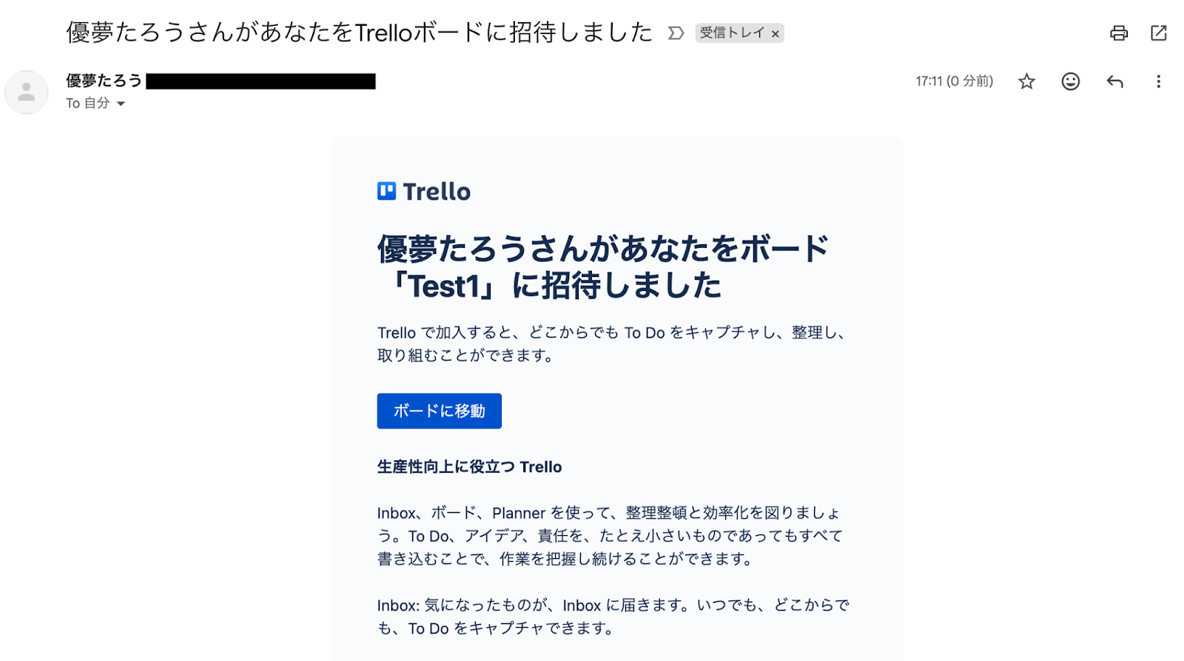Image resolution: width=1184 pixels, height=661 pixels.
Task: Open email in new window icon
Action: [x=1158, y=33]
